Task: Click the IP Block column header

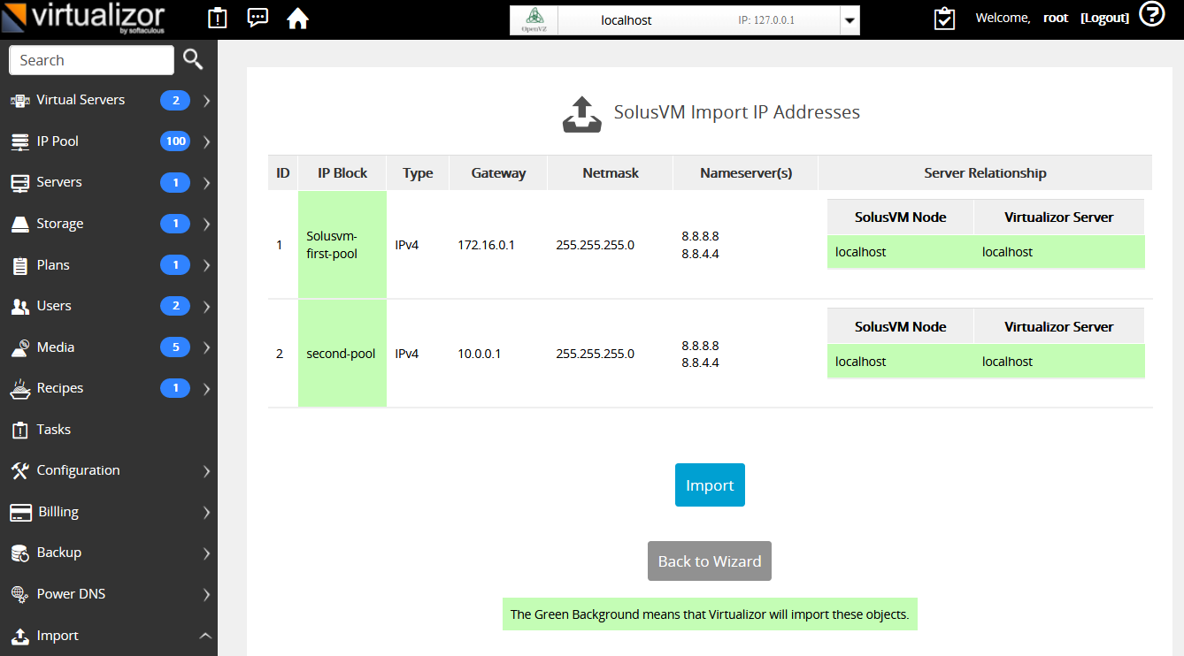Action: coord(342,173)
